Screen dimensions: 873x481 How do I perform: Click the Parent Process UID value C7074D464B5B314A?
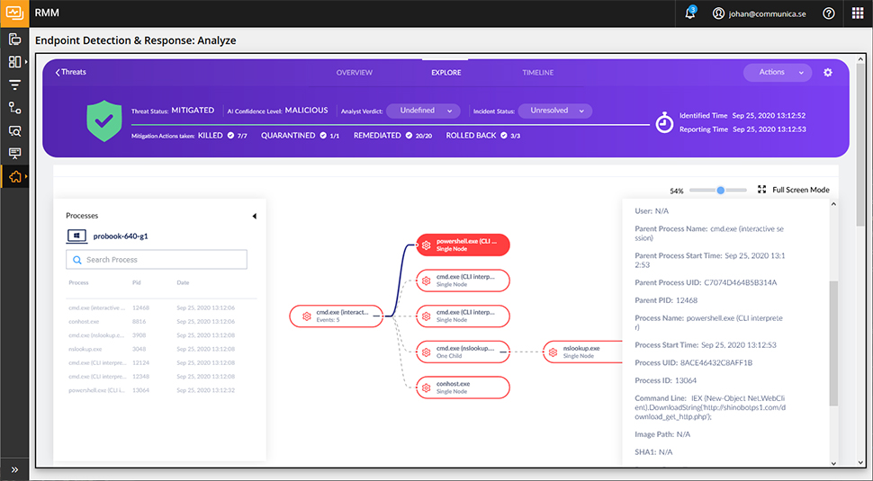point(741,282)
